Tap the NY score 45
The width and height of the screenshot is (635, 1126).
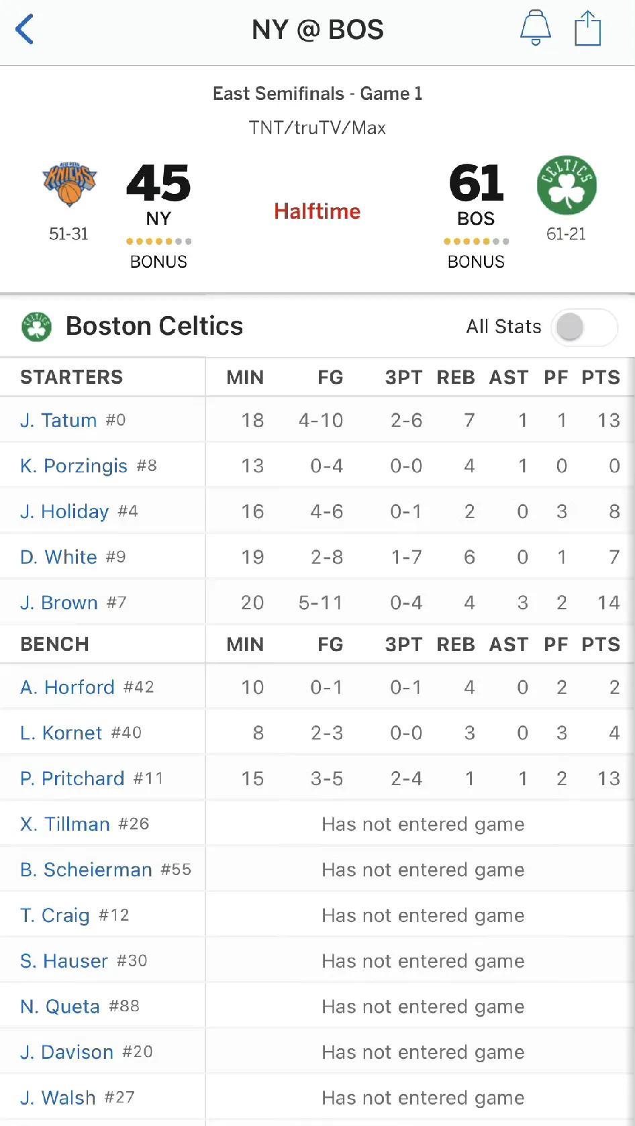pos(158,183)
